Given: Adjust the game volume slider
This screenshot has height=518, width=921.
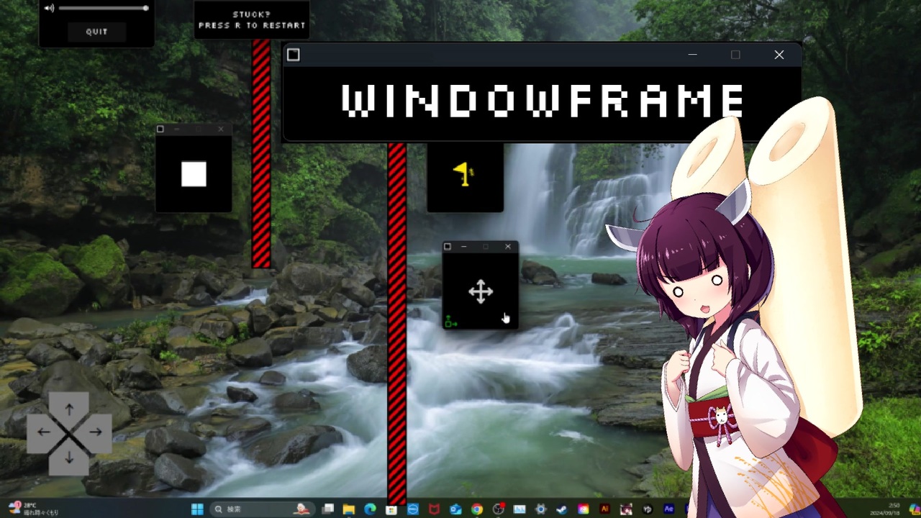Looking at the screenshot, I should [x=104, y=8].
